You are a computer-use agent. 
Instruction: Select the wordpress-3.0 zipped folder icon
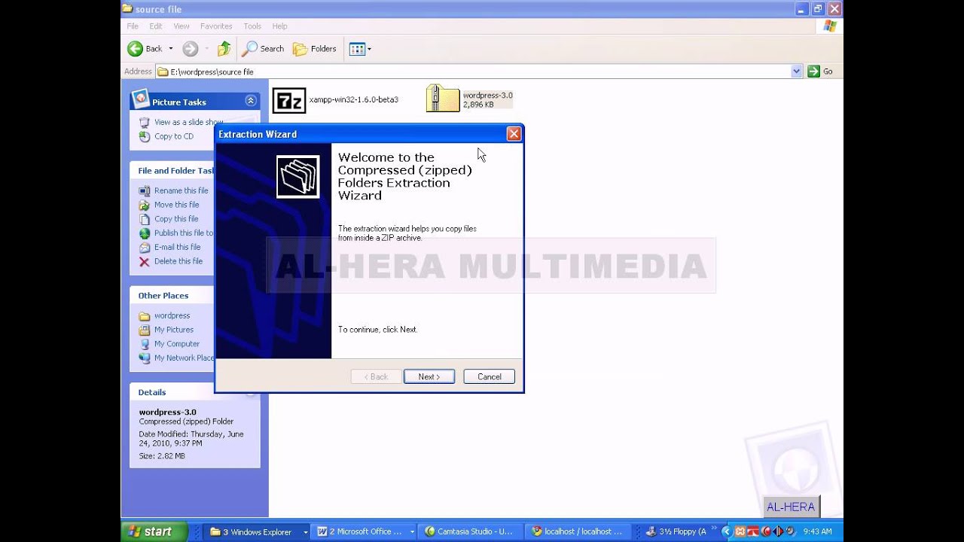point(443,99)
